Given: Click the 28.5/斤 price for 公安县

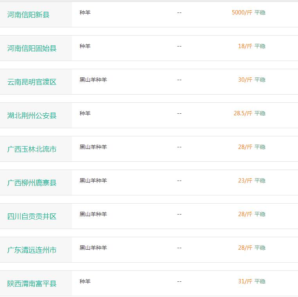Looking at the screenshot, I should (x=243, y=113).
